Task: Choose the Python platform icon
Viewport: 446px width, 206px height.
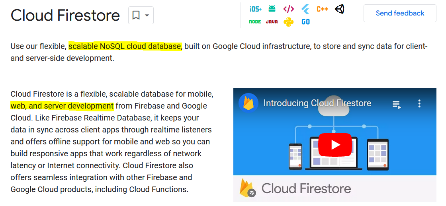Action: [289, 22]
